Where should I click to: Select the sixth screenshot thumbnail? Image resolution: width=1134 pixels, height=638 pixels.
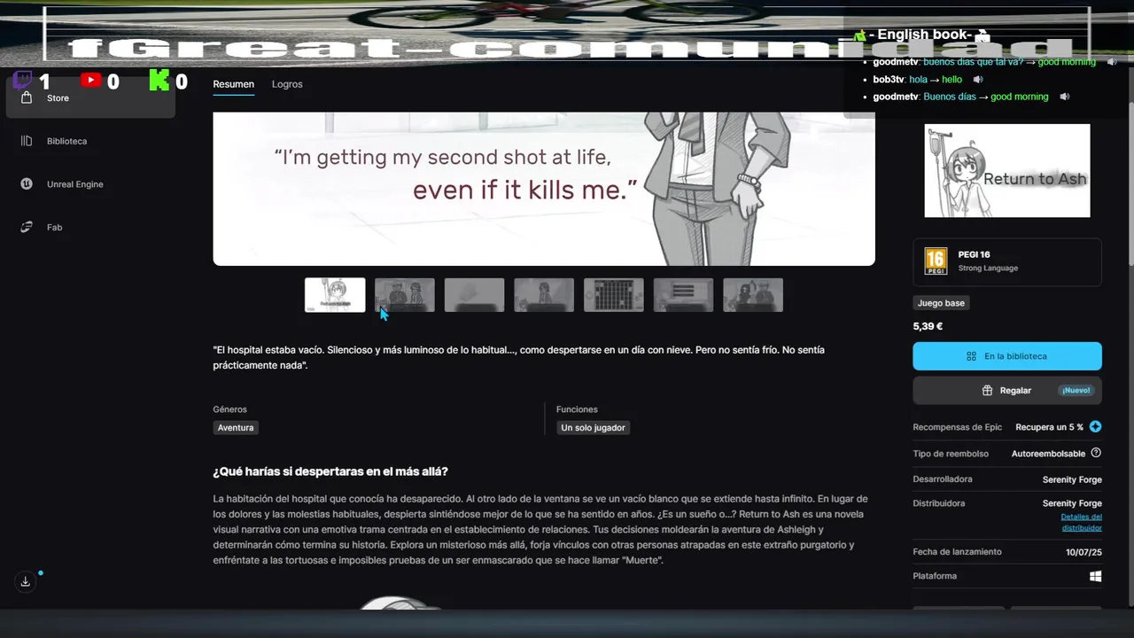(x=683, y=295)
